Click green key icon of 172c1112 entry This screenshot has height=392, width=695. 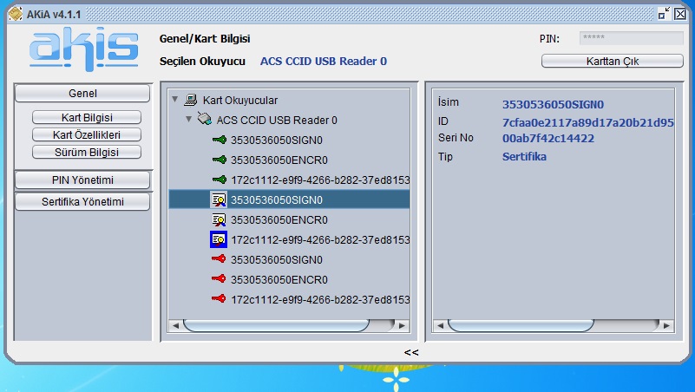[x=219, y=180]
